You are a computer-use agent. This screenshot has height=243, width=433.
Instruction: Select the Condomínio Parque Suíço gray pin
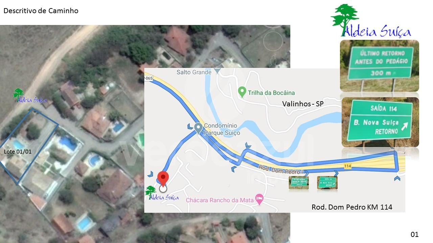(x=198, y=128)
